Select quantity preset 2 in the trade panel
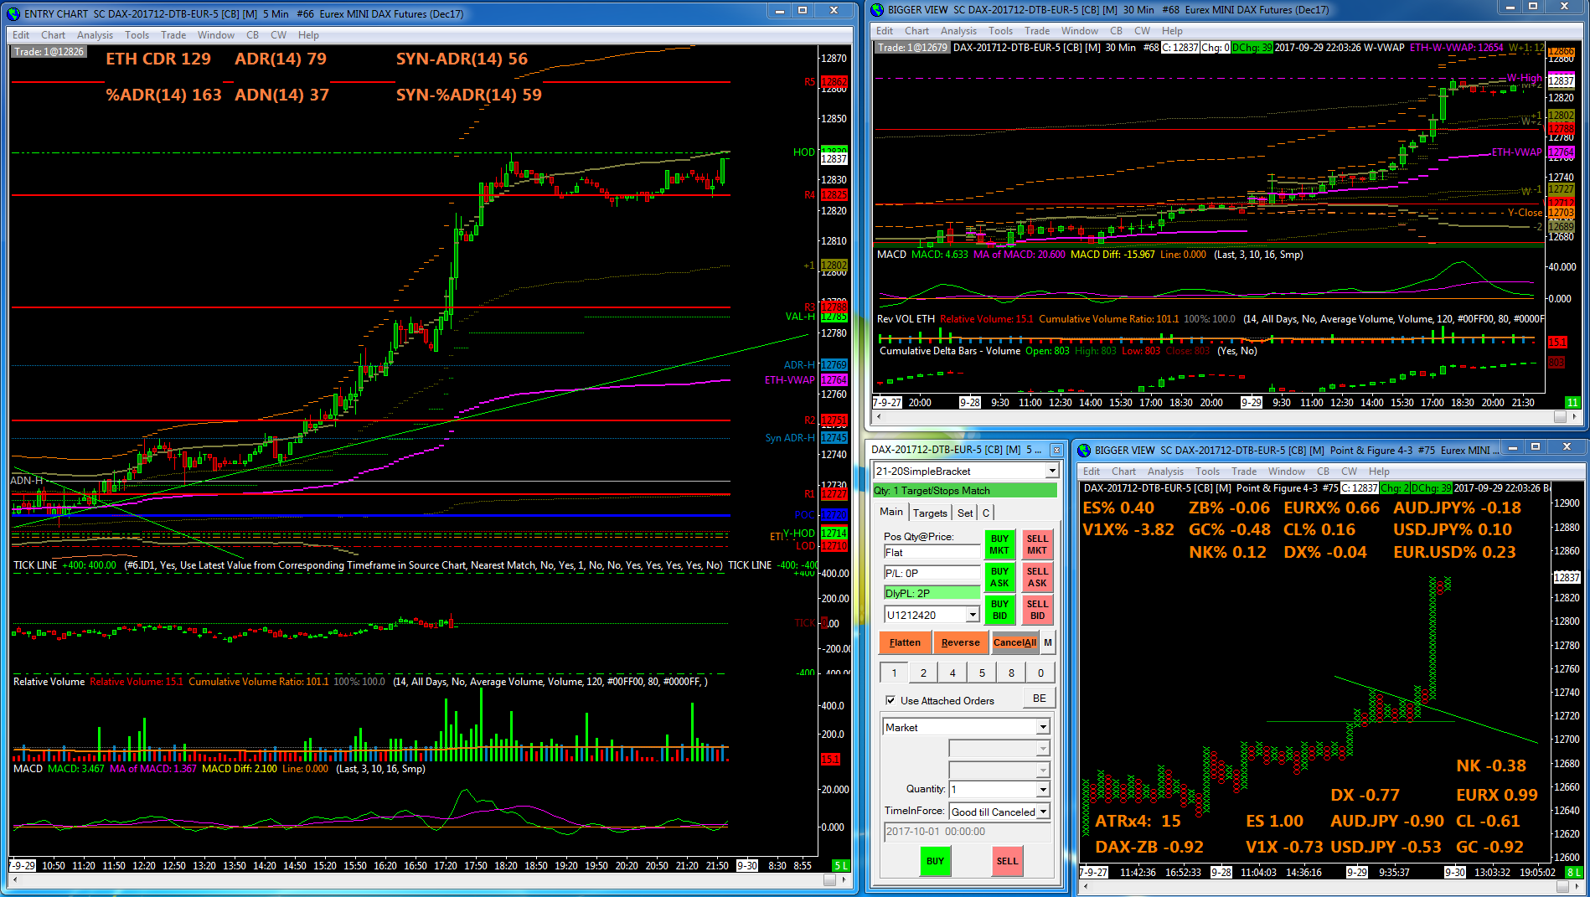 (923, 673)
